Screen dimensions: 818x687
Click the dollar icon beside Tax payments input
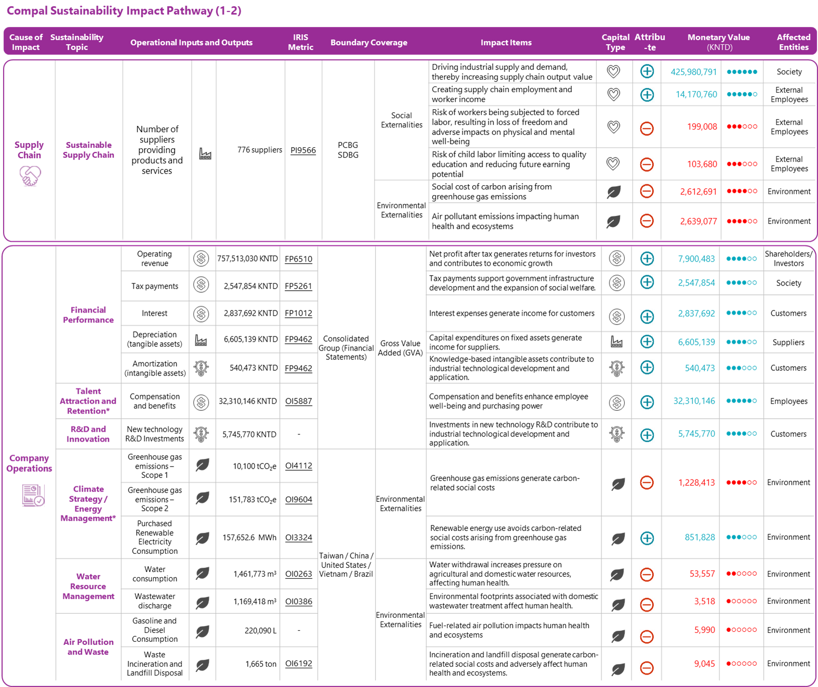(x=201, y=284)
